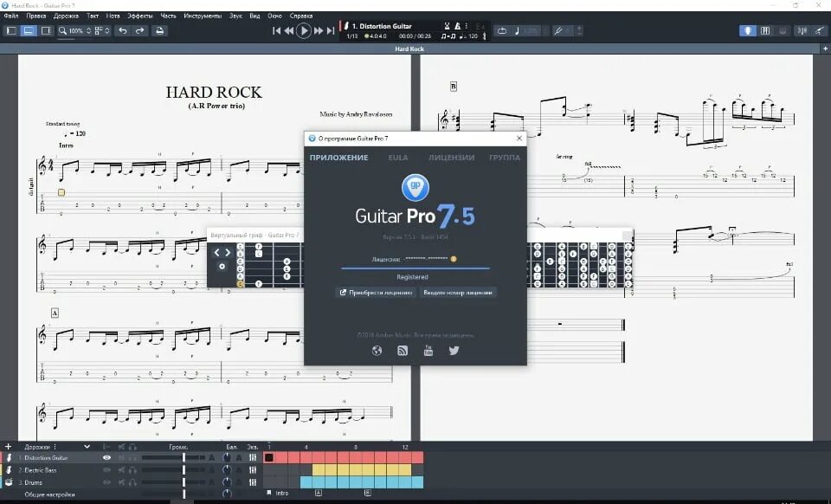Image resolution: width=831 pixels, height=504 pixels.
Task: Add a new document tab plus
Action: (x=825, y=48)
